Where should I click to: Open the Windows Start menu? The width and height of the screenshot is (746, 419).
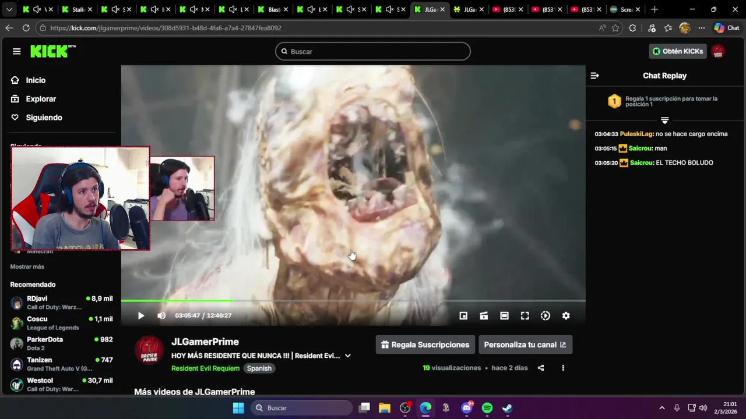[x=238, y=408]
